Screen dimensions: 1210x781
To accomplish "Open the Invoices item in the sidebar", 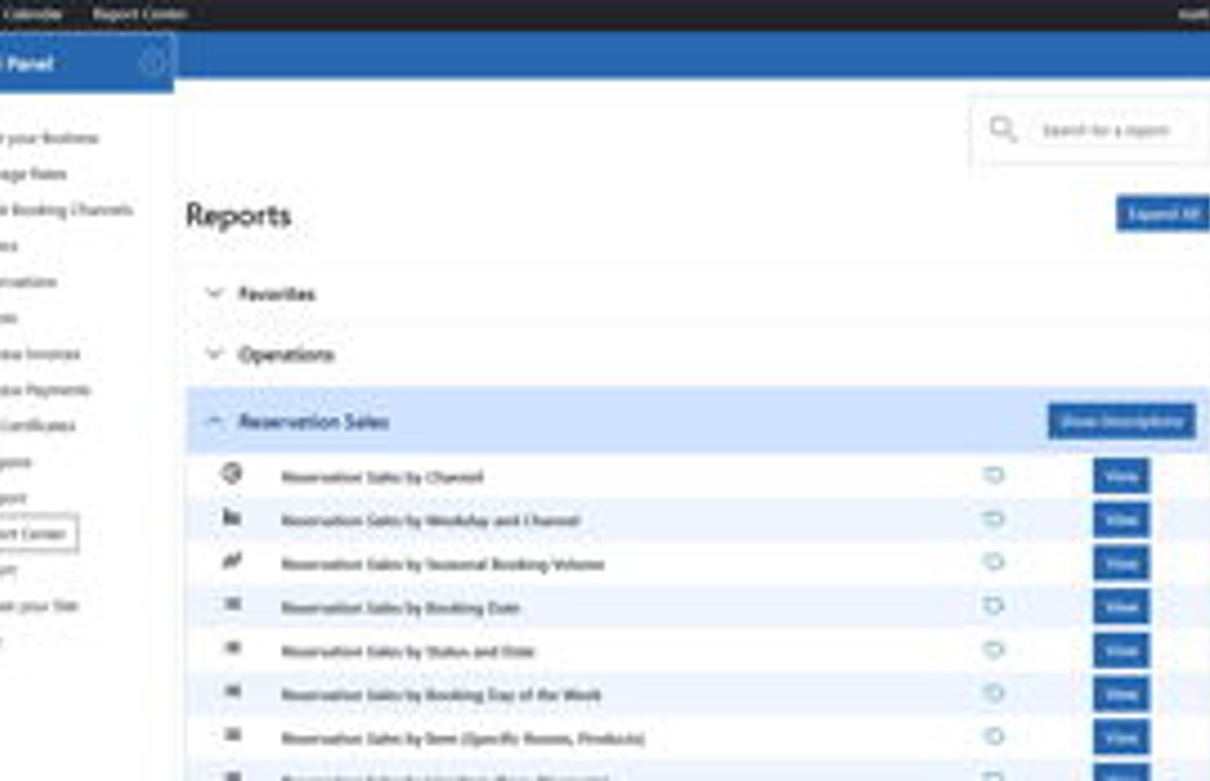I will click(x=40, y=353).
